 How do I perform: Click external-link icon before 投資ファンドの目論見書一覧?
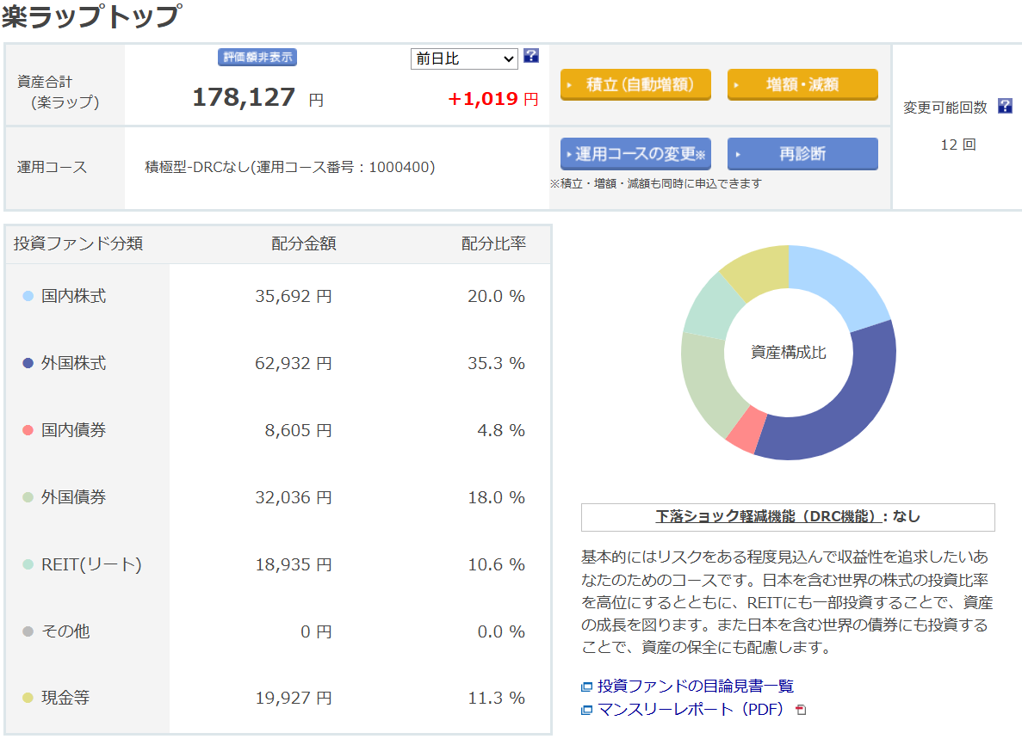point(586,687)
